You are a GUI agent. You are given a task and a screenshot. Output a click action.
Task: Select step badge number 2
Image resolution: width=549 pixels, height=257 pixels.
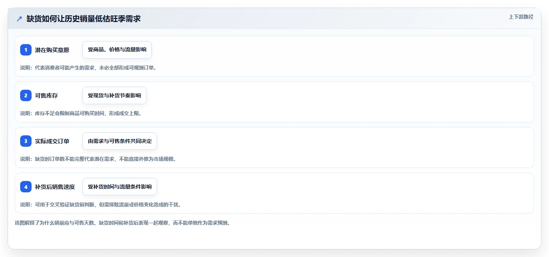26,95
